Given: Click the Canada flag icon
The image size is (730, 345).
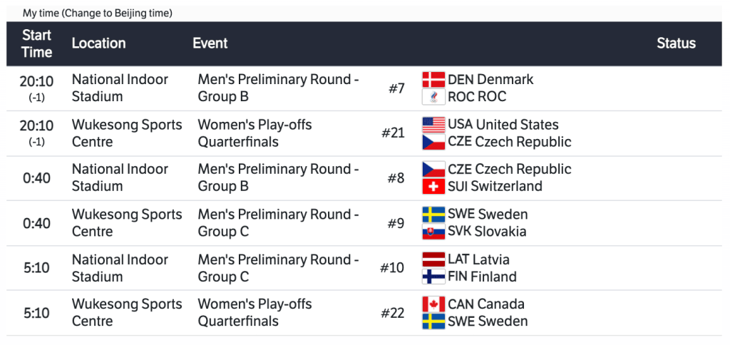Looking at the screenshot, I should 433,304.
